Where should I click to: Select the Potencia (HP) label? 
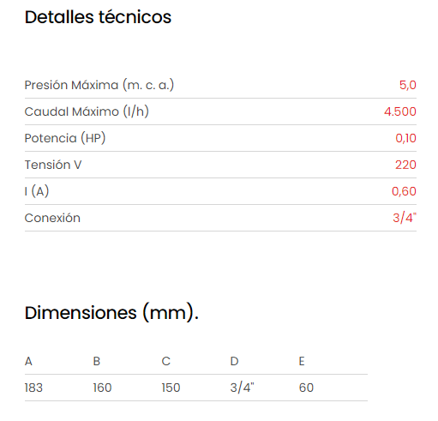click(x=65, y=138)
